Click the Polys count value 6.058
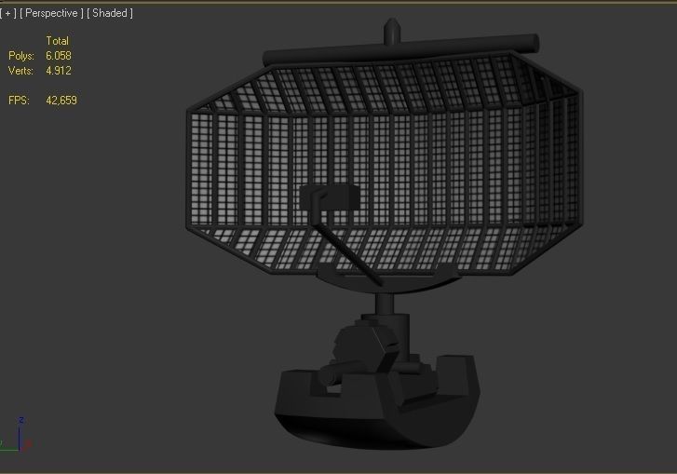 click(59, 56)
